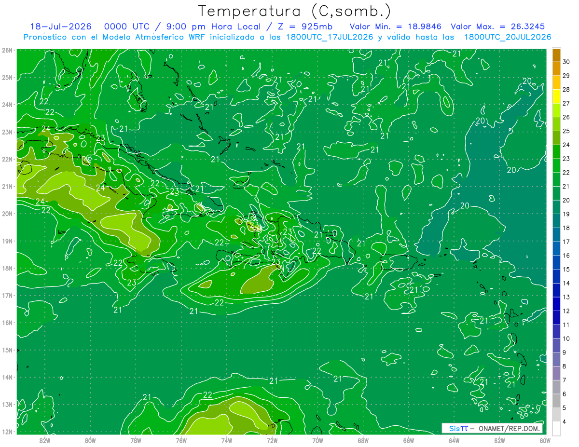The image size is (579, 447).
Task: Click the longitude axis label '76W'
Action: coord(181,440)
